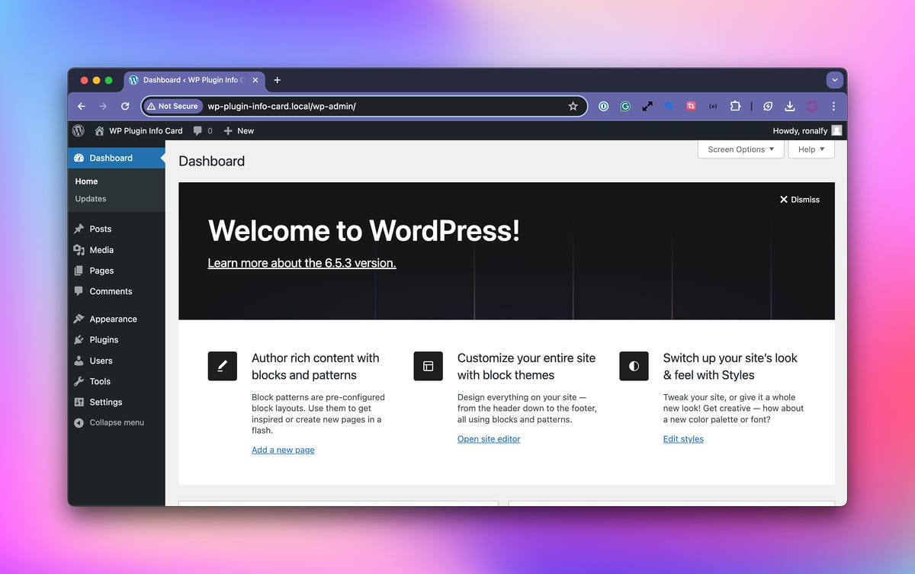Open the Grammarly extension icon
Screen dimensions: 915x574
coord(625,106)
